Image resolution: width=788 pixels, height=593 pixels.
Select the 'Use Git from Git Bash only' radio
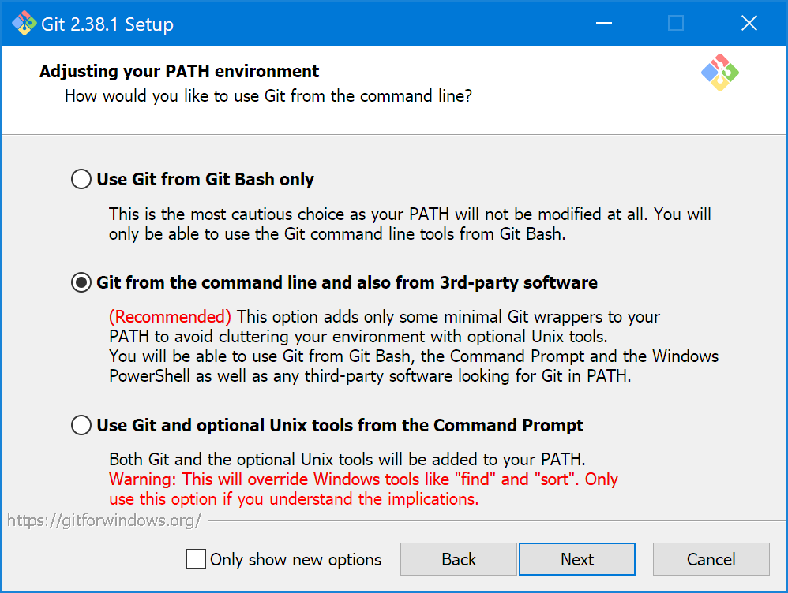coord(81,179)
